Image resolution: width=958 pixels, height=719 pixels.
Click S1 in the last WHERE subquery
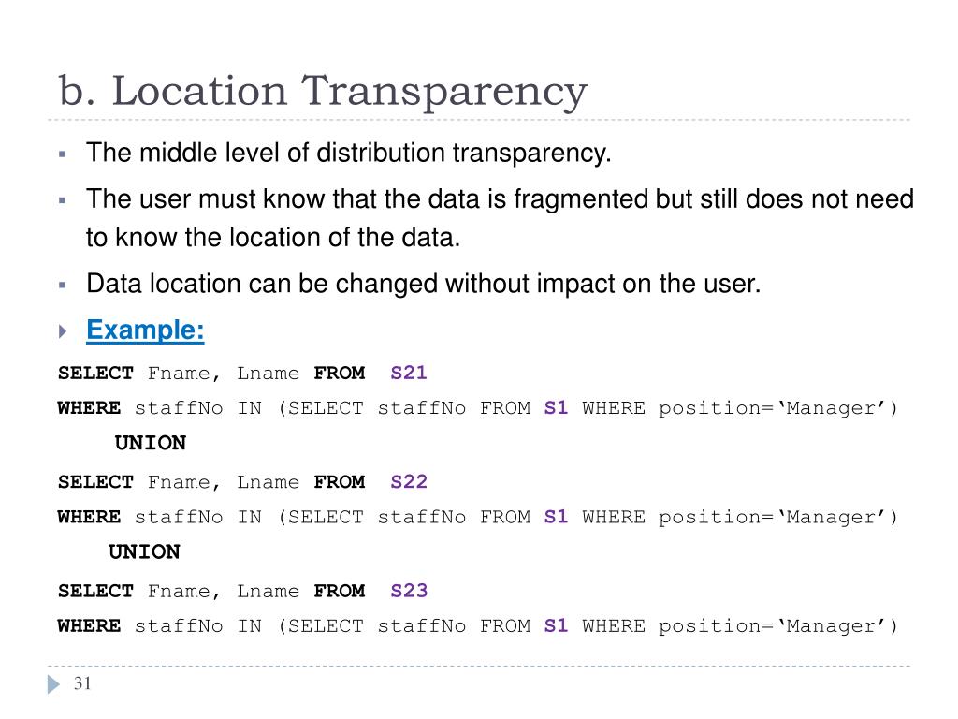(556, 625)
